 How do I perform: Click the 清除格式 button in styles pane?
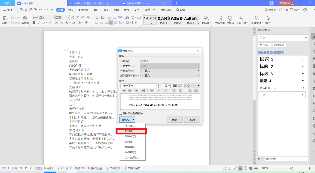click(279, 45)
